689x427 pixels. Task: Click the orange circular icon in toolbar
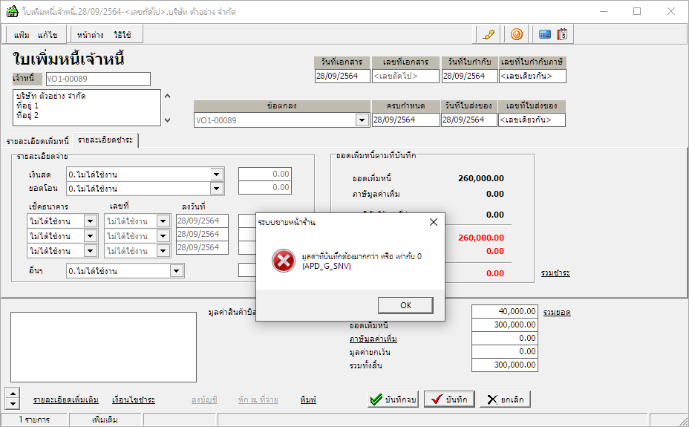pyautogui.click(x=517, y=34)
